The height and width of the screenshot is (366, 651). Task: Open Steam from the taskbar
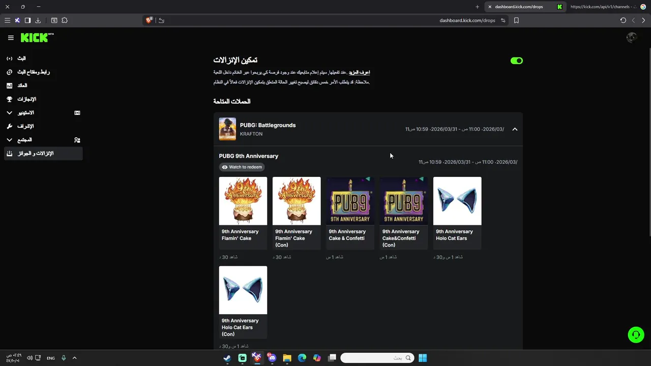227,358
